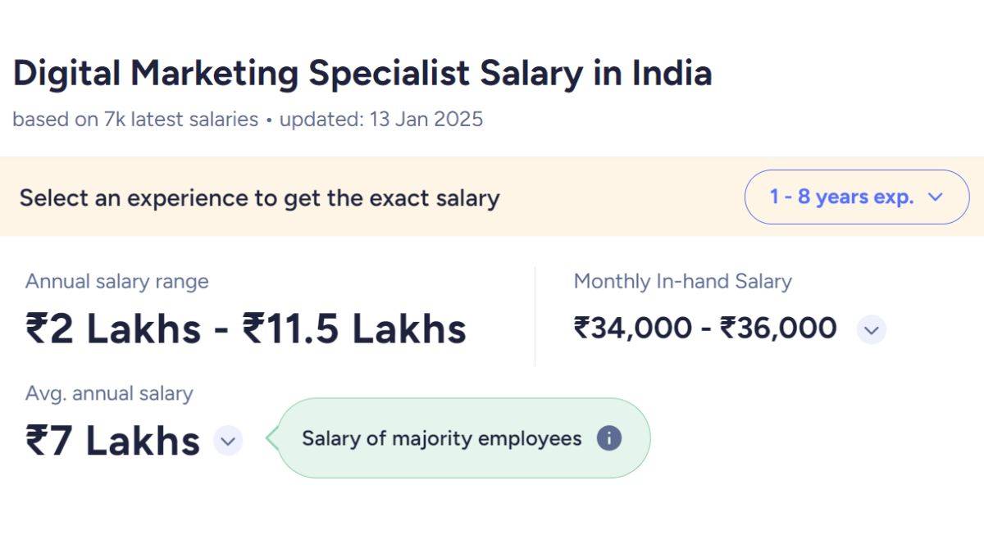
Task: Click the circled arrow beside ₹34,000 - ₹36,000
Action: (x=872, y=329)
